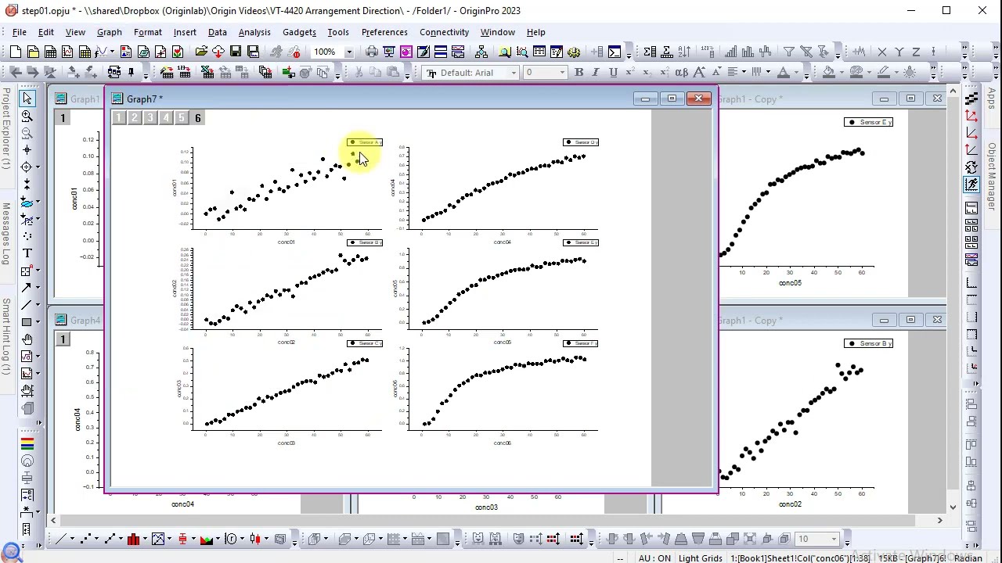Viewport: 1002px width, 563px height.
Task: Open the font size dropdown showing 0
Action: pyautogui.click(x=562, y=73)
